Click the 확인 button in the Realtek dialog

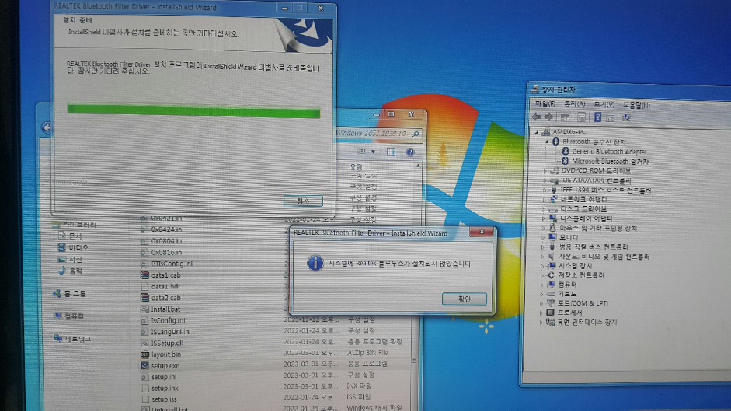(465, 299)
